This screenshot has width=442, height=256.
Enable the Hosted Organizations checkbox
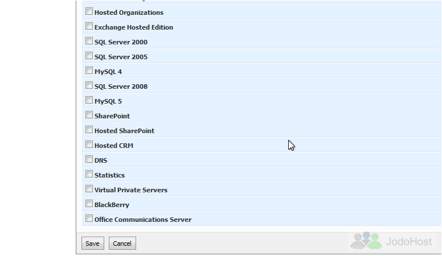tap(89, 11)
